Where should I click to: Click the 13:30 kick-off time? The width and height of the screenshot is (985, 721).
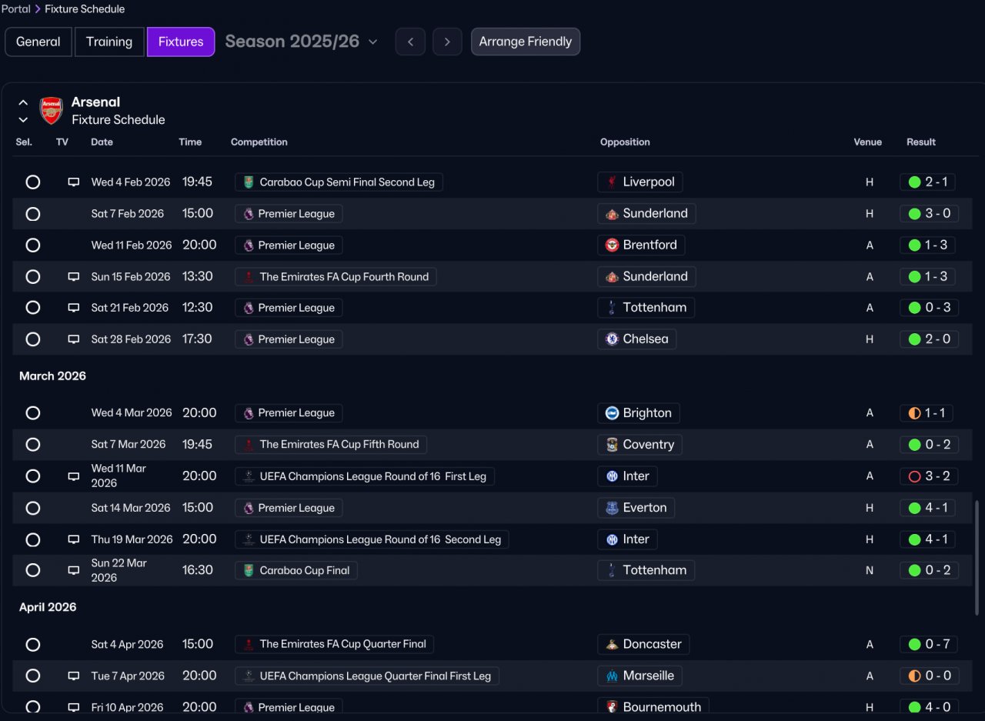coord(198,276)
